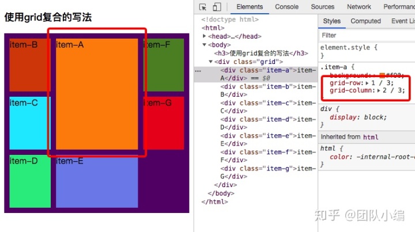Image resolution: width=415 pixels, height=232 pixels.
Task: Follow the html link in Inherited from
Action: 371,137
